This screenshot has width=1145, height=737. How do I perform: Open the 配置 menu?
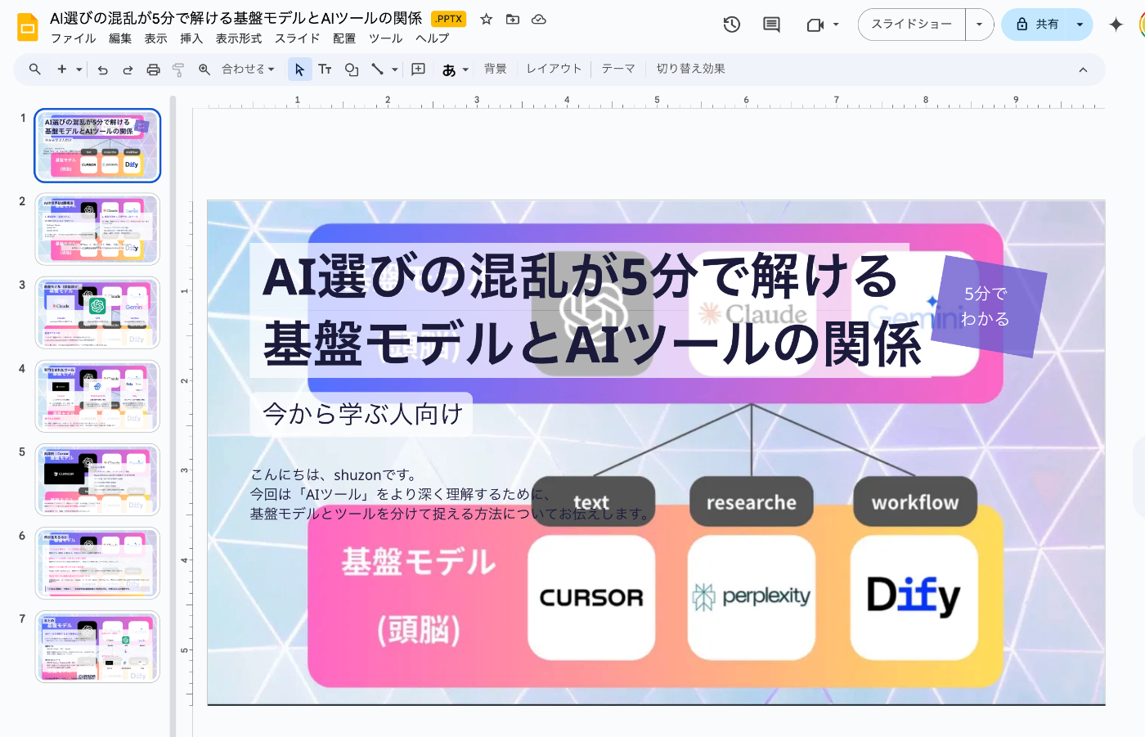(344, 38)
